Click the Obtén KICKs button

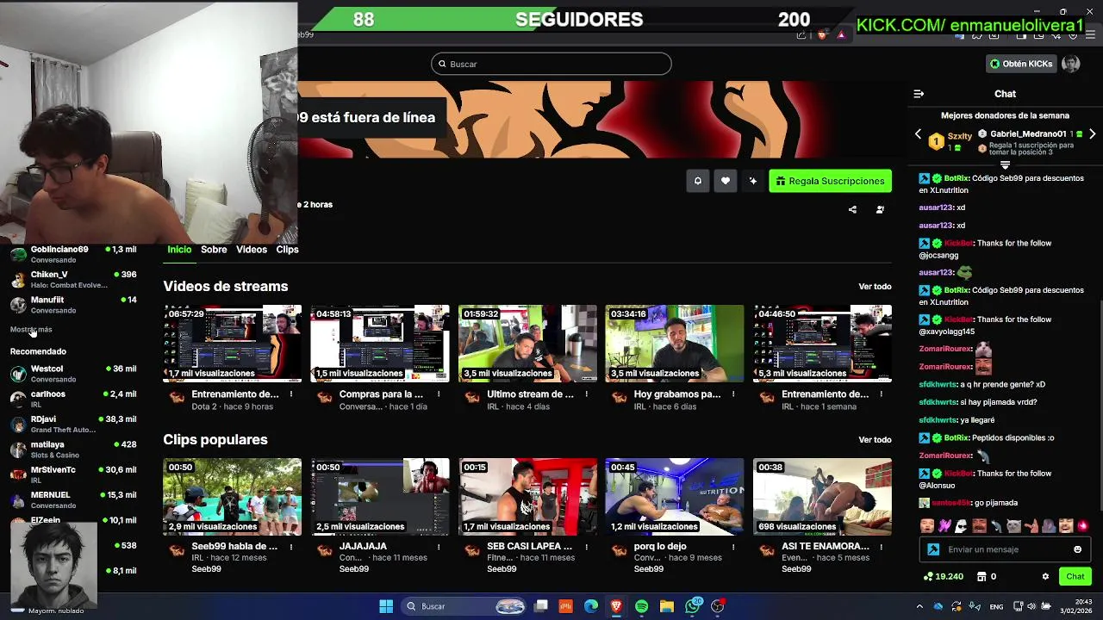1021,64
